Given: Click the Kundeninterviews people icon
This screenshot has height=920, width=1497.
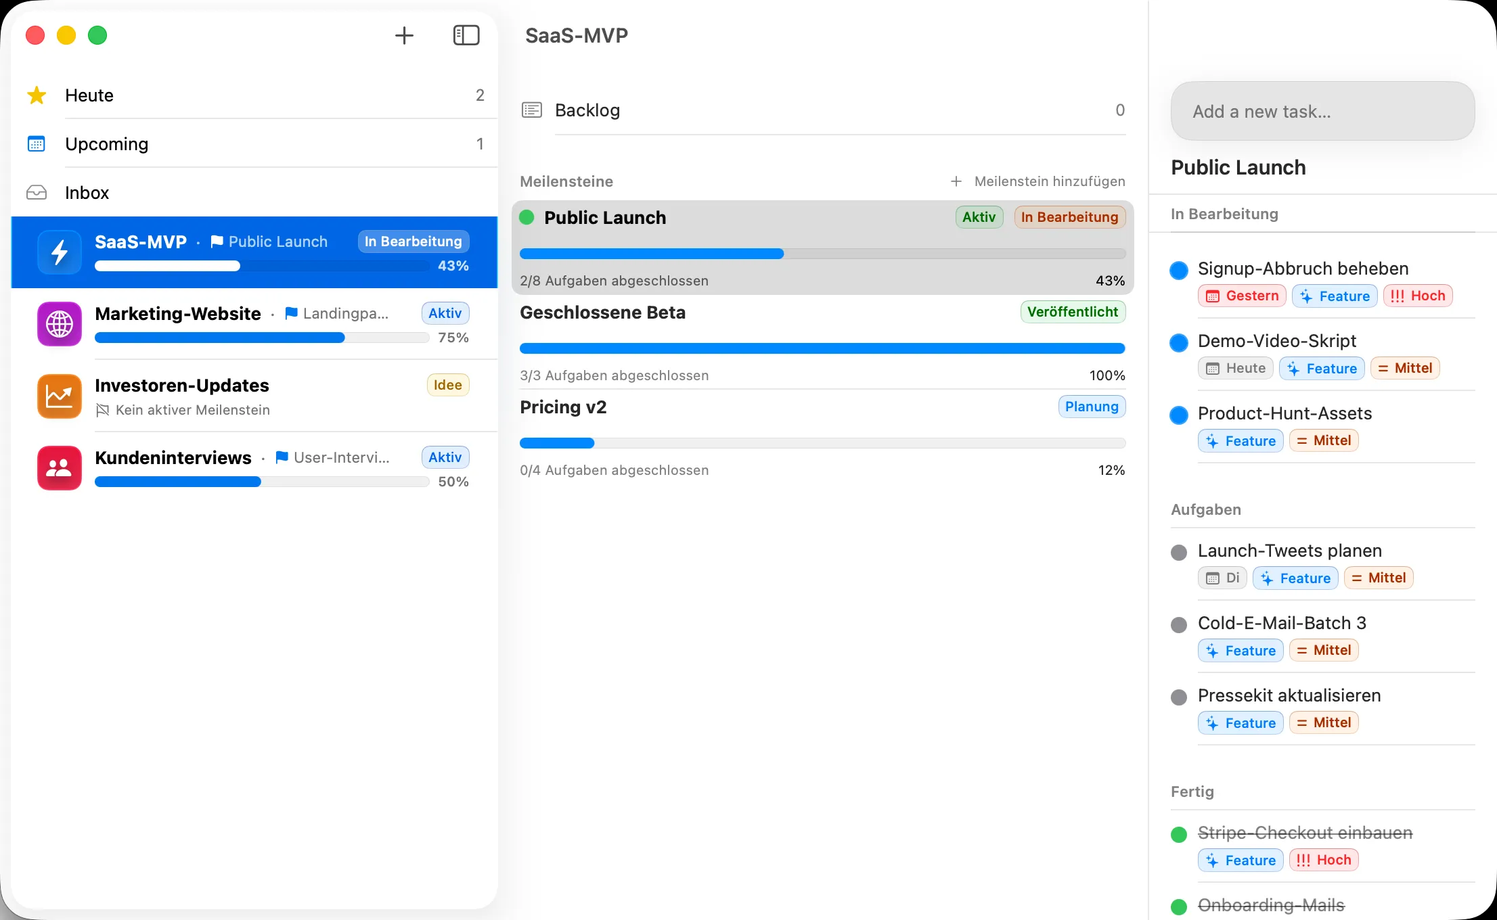Looking at the screenshot, I should click(60, 468).
